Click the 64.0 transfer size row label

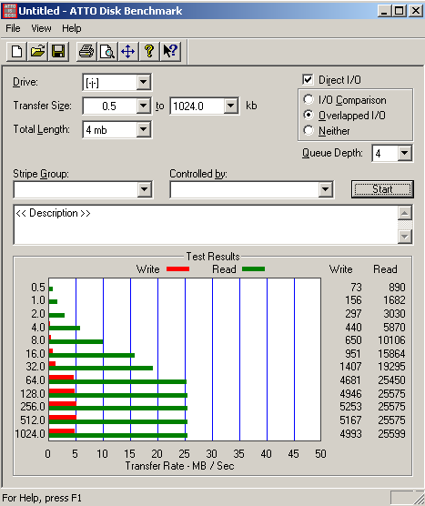[x=35, y=380]
